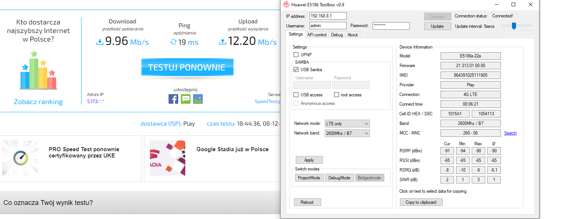Open the Debug tab

(x=337, y=35)
